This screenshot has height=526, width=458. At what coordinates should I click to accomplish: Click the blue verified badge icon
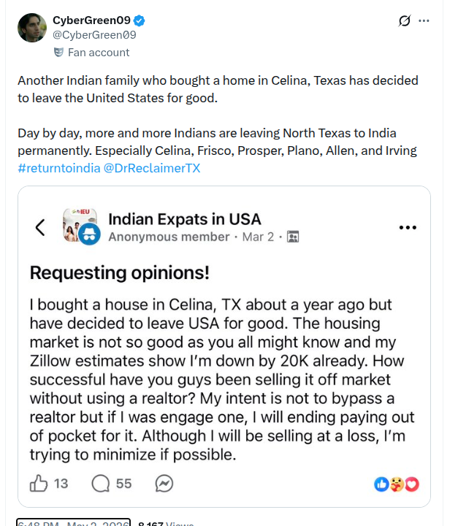(140, 20)
